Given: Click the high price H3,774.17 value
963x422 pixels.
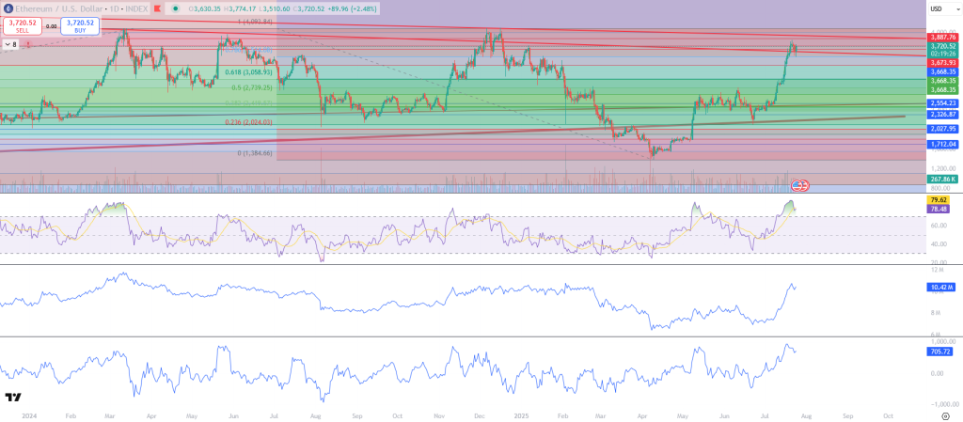Looking at the screenshot, I should pyautogui.click(x=240, y=8).
